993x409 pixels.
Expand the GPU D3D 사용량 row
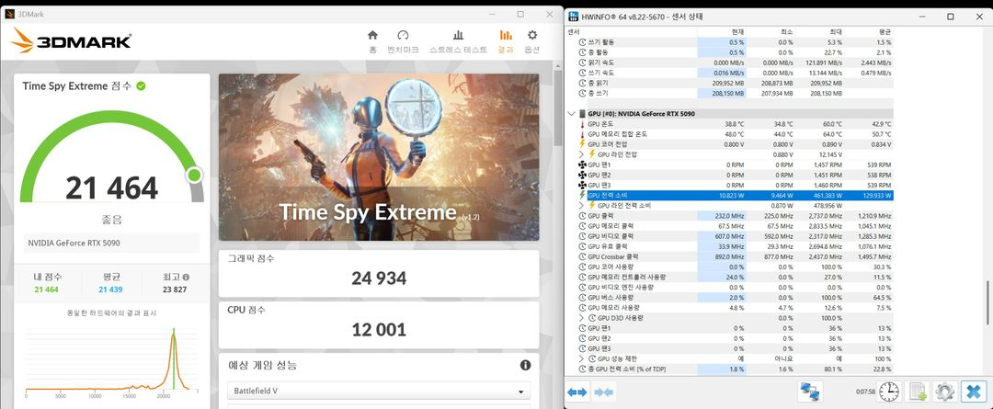pyautogui.click(x=582, y=318)
